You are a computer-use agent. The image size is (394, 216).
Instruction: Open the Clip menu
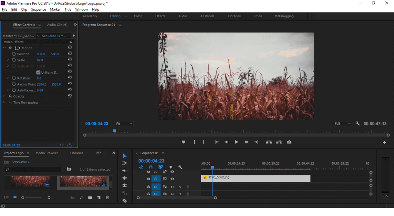pos(24,10)
